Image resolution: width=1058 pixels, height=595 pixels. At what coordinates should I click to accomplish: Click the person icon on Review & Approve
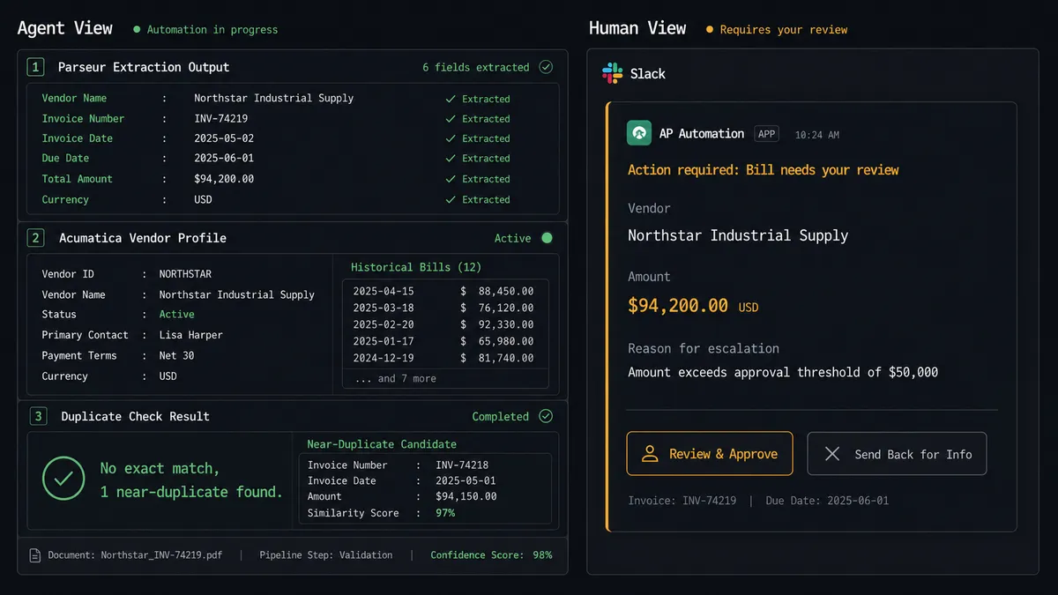pos(650,454)
